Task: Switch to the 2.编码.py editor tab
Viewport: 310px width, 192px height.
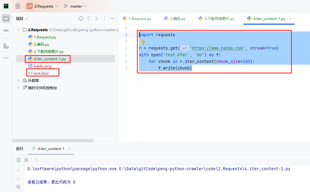Action: (x=175, y=19)
